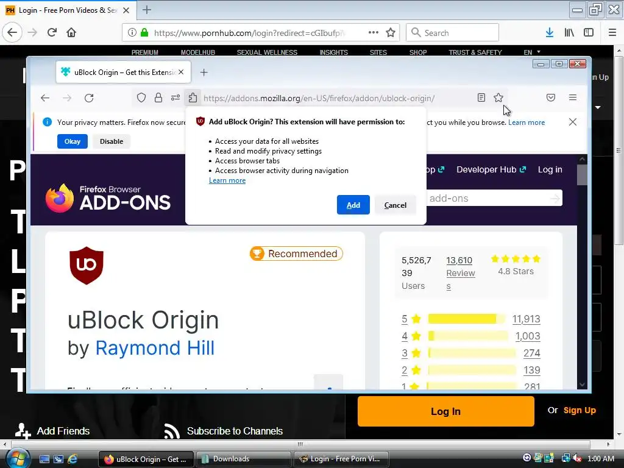Click Disable on privacy notification

coord(112,141)
